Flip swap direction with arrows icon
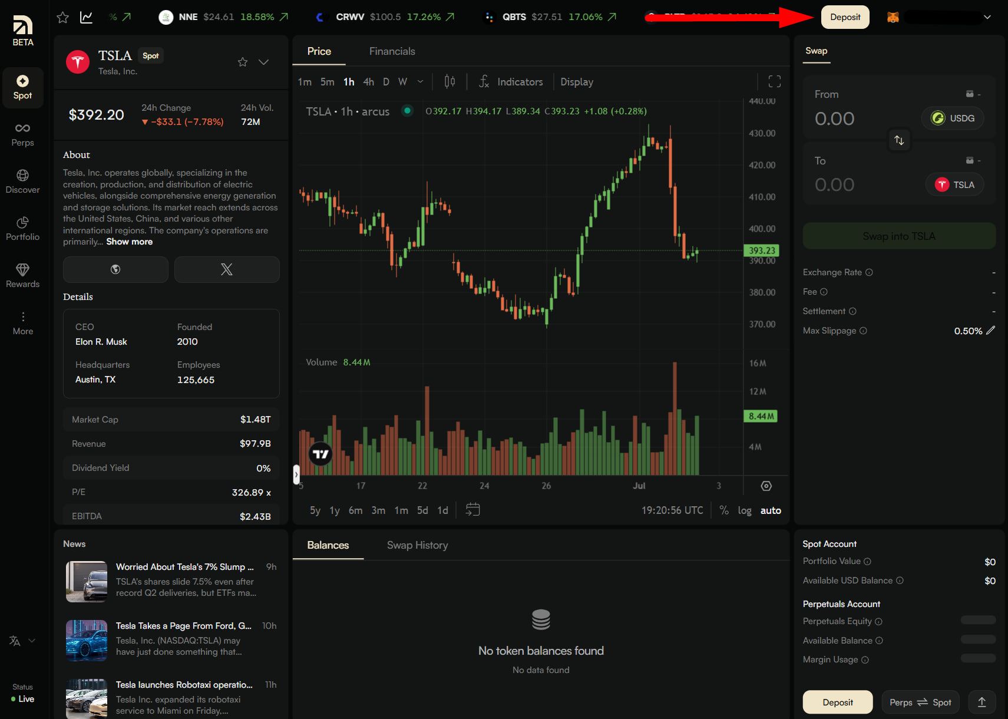 [x=899, y=140]
